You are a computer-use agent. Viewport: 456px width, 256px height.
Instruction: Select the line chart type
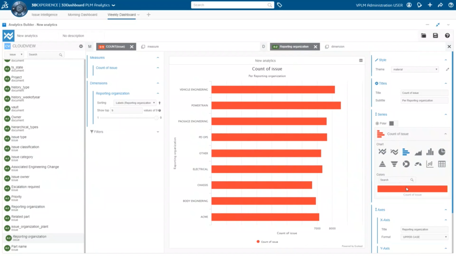pyautogui.click(x=382, y=152)
